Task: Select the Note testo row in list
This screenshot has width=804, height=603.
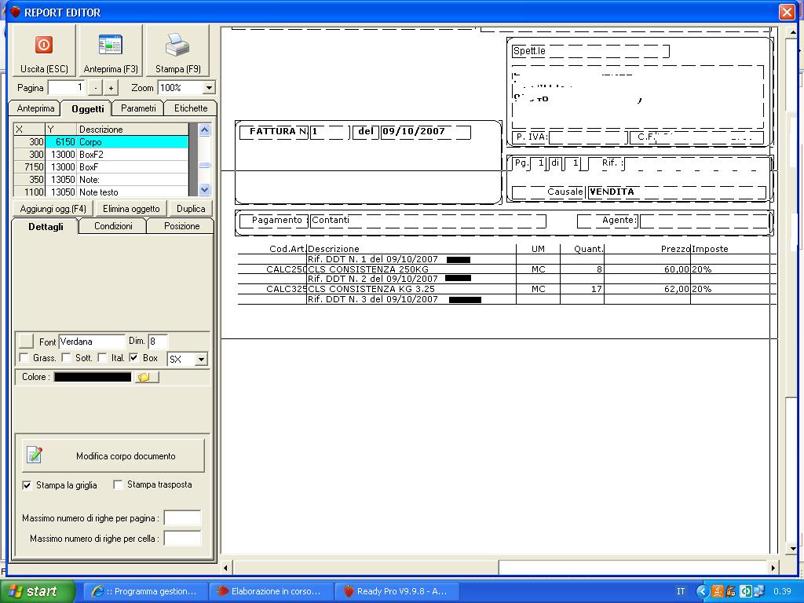Action: tap(101, 192)
